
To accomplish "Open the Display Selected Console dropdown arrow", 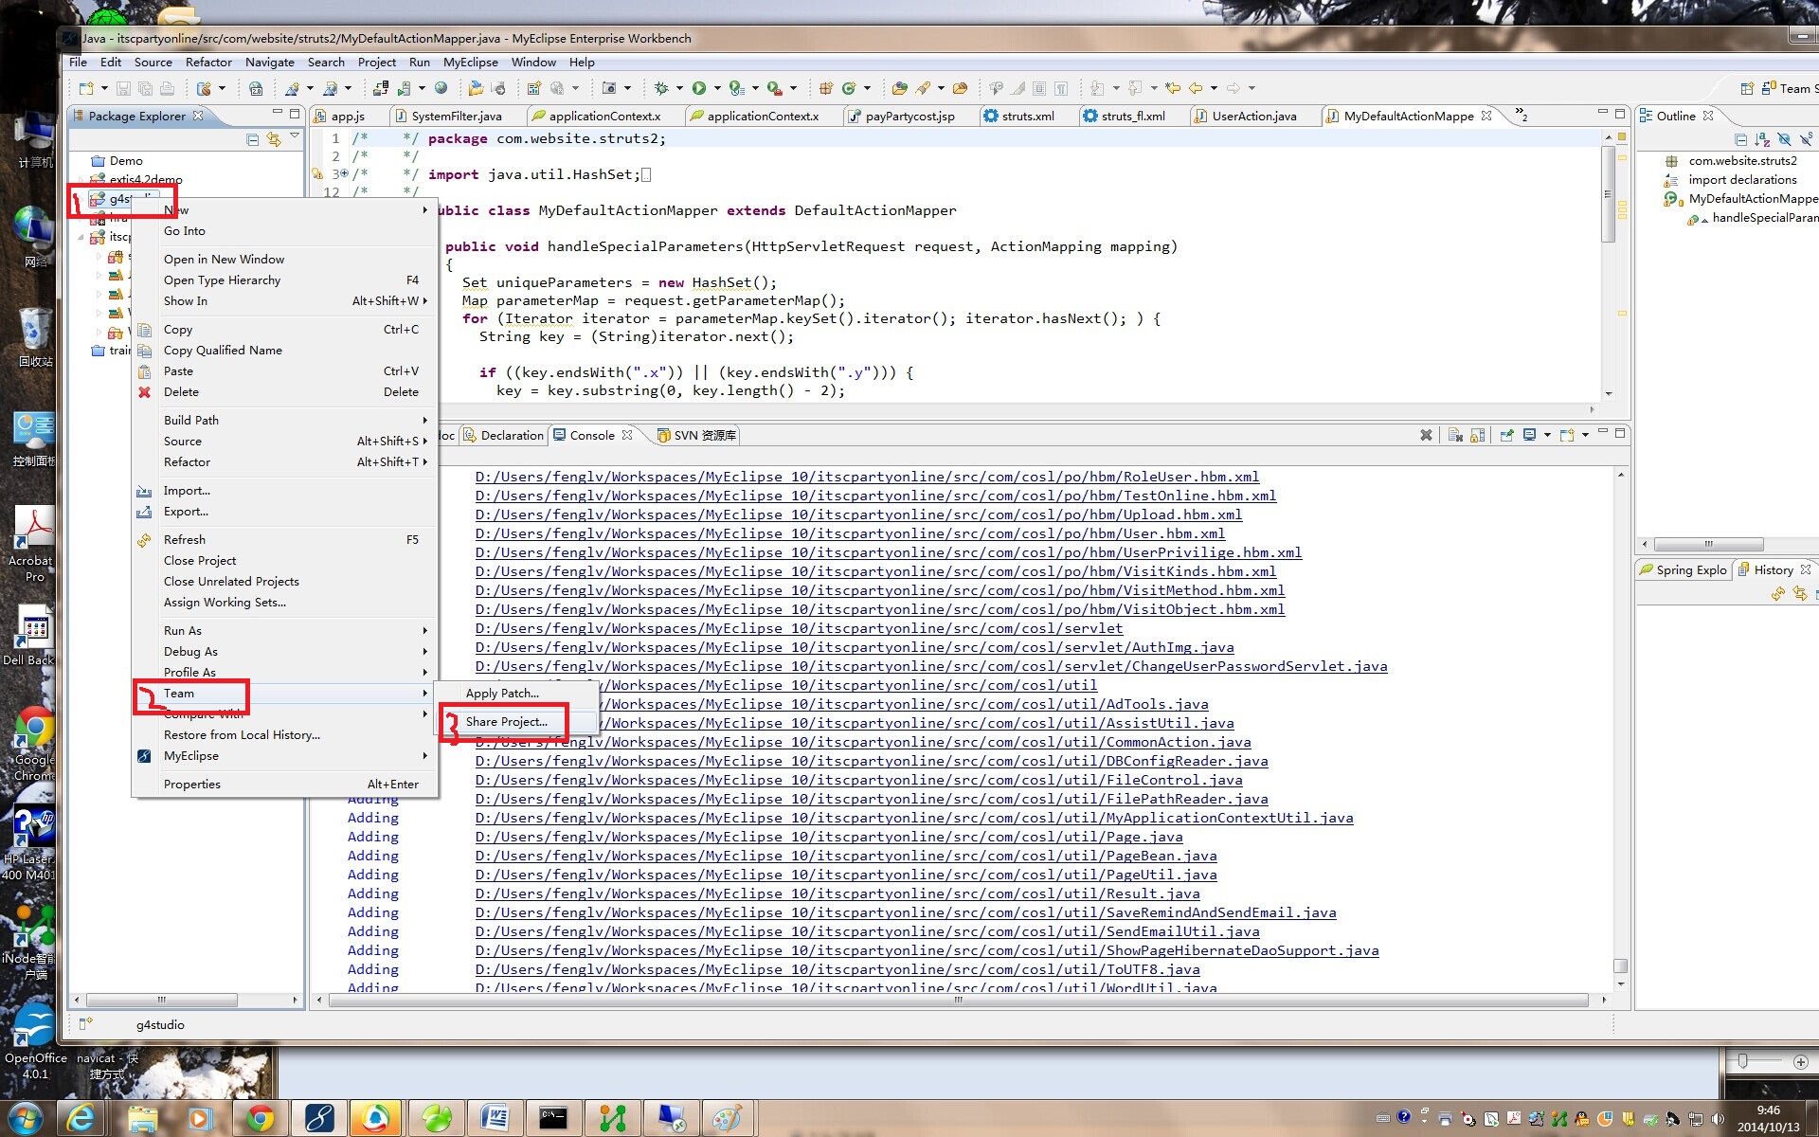I will (x=1547, y=435).
